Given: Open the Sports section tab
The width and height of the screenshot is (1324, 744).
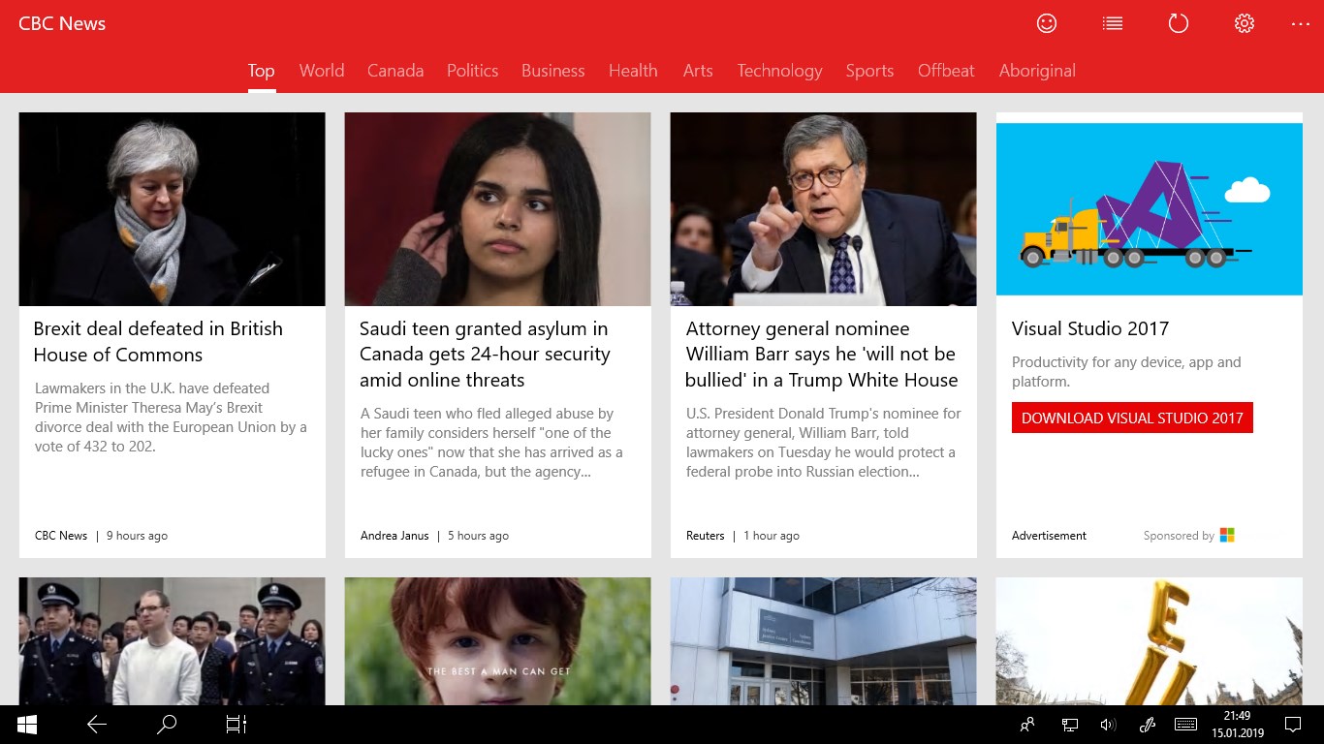Looking at the screenshot, I should 869,71.
